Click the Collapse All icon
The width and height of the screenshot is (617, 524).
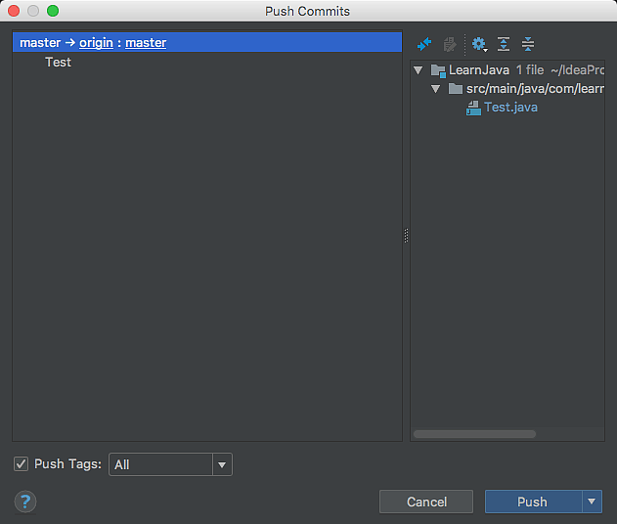[x=528, y=44]
